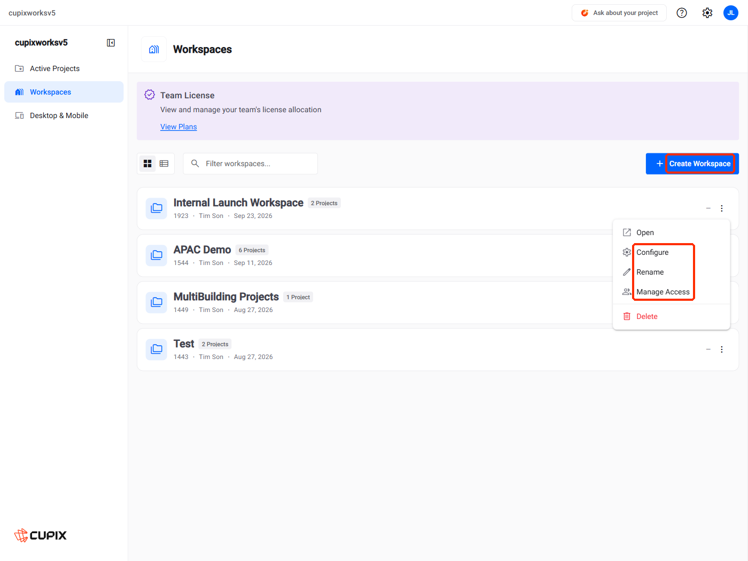Choose Open from the context menu
Image resolution: width=748 pixels, height=561 pixels.
pyautogui.click(x=671, y=232)
